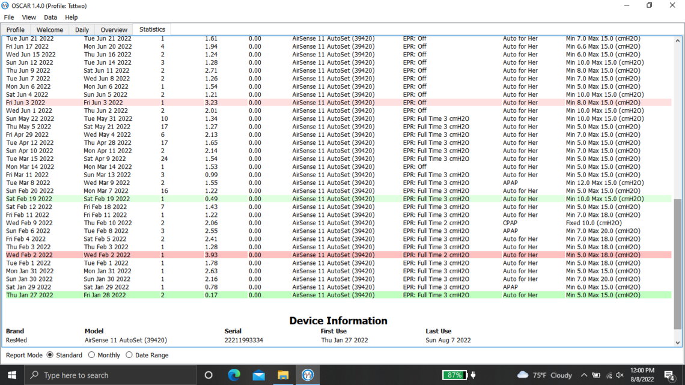Click AHI value 3.23
The width and height of the screenshot is (685, 385).
[211, 103]
